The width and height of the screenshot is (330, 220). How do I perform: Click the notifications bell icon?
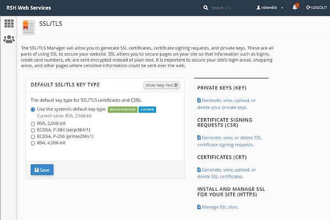pos(295,8)
